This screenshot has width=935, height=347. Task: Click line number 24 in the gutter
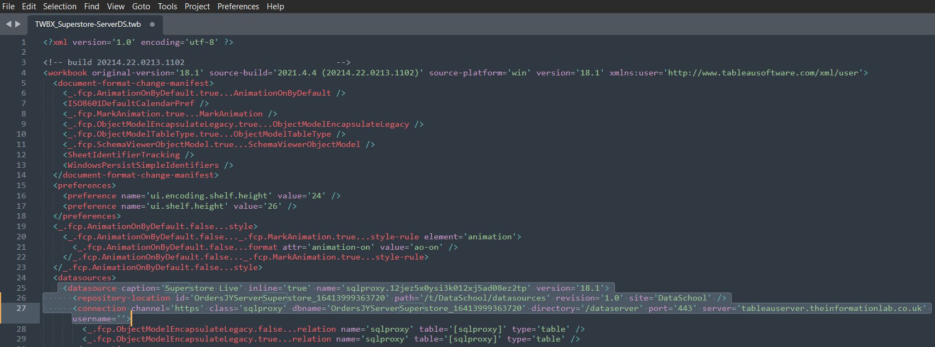[x=21, y=278]
